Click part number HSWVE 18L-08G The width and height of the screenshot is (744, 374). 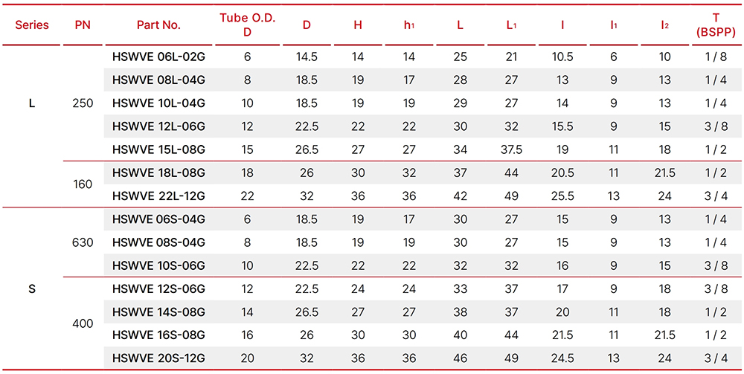point(158,173)
